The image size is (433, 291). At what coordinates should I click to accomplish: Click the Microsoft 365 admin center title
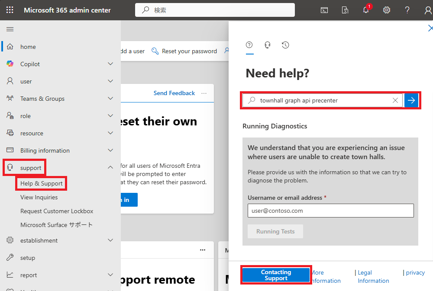(x=67, y=10)
